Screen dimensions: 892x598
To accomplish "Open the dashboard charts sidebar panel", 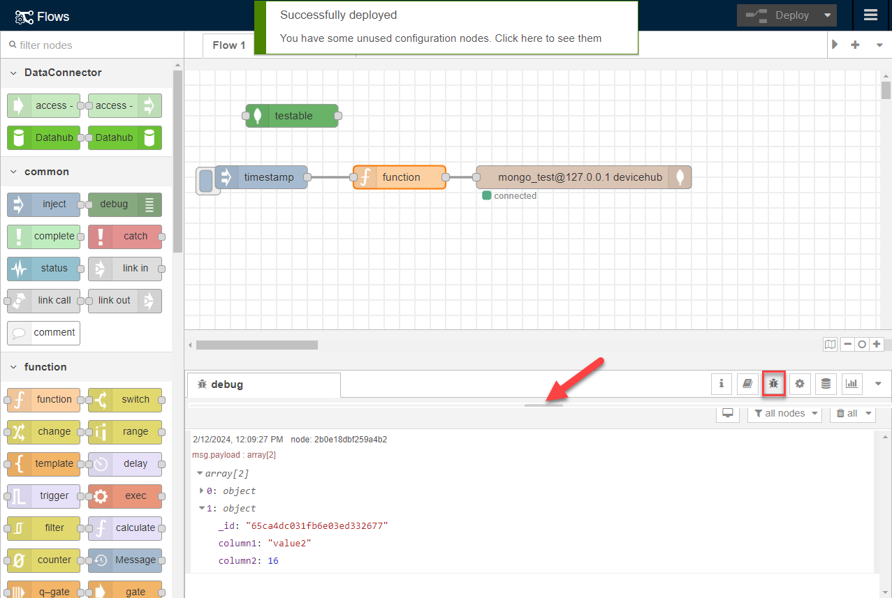I will 851,383.
